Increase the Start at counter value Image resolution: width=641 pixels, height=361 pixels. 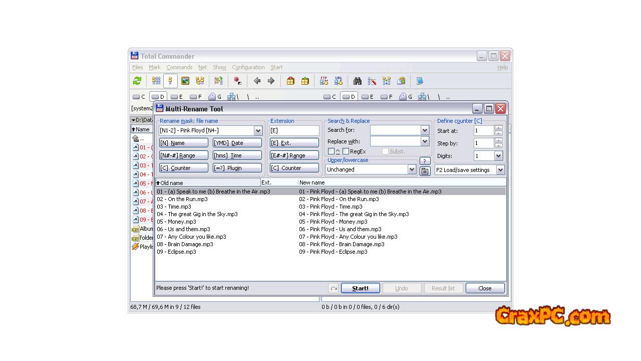point(498,128)
